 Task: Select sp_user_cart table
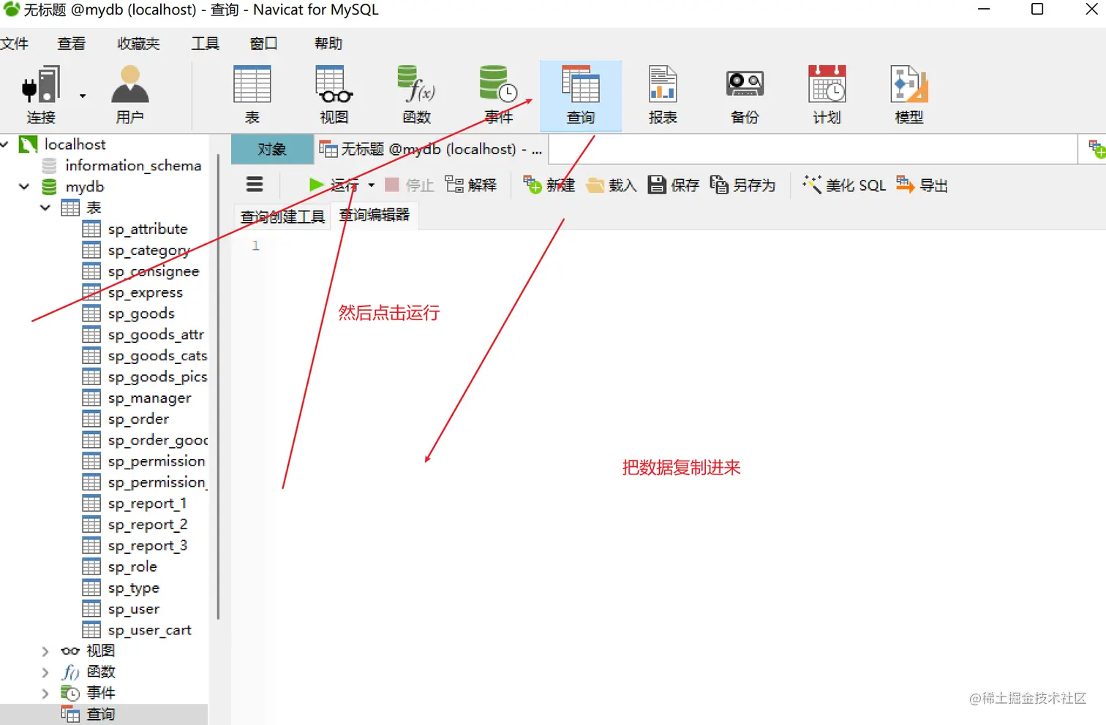(149, 631)
